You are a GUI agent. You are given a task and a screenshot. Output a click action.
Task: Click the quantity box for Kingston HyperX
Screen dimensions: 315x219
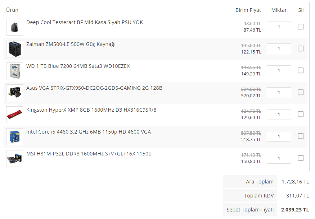279,115
